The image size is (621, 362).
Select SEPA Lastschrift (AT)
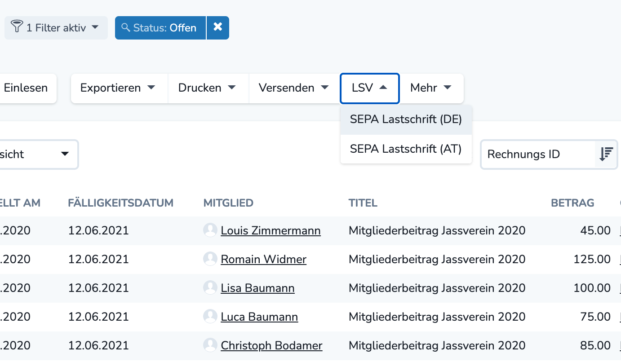(x=406, y=149)
